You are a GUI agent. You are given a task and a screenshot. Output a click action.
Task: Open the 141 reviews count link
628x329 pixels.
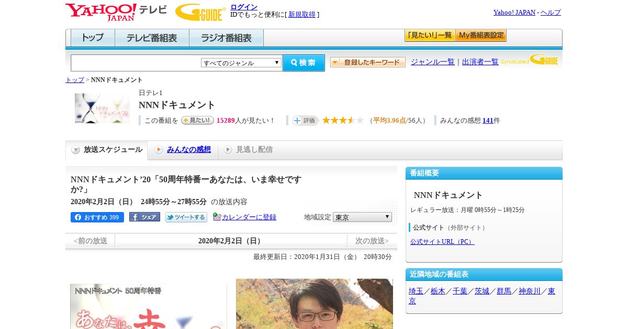pos(488,121)
